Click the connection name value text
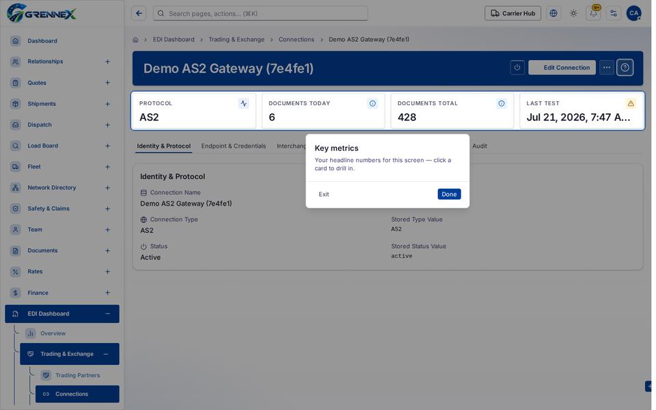 click(186, 204)
